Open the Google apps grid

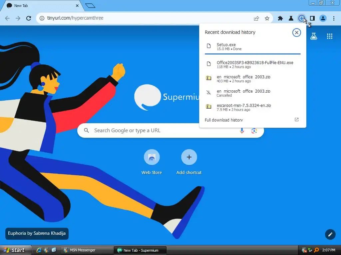[x=330, y=36]
